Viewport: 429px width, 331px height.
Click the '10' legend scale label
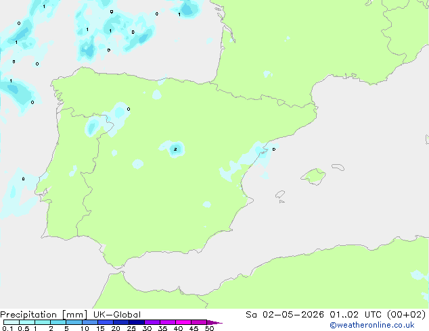point(85,328)
